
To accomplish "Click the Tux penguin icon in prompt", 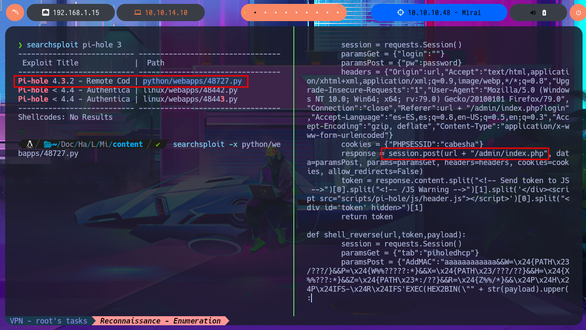I will (30, 144).
